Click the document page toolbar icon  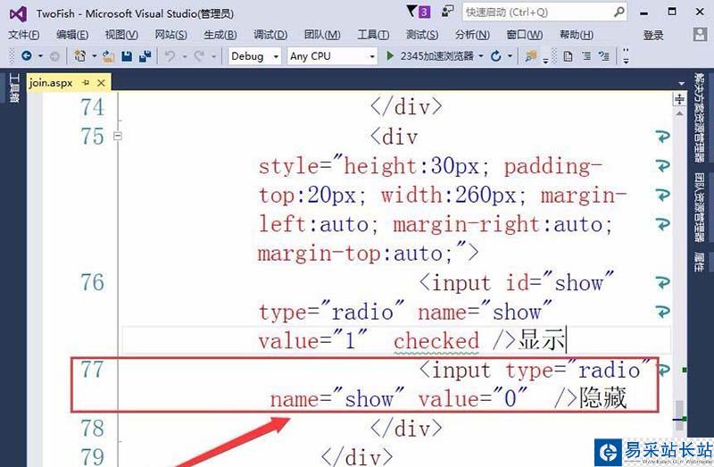click(x=568, y=56)
